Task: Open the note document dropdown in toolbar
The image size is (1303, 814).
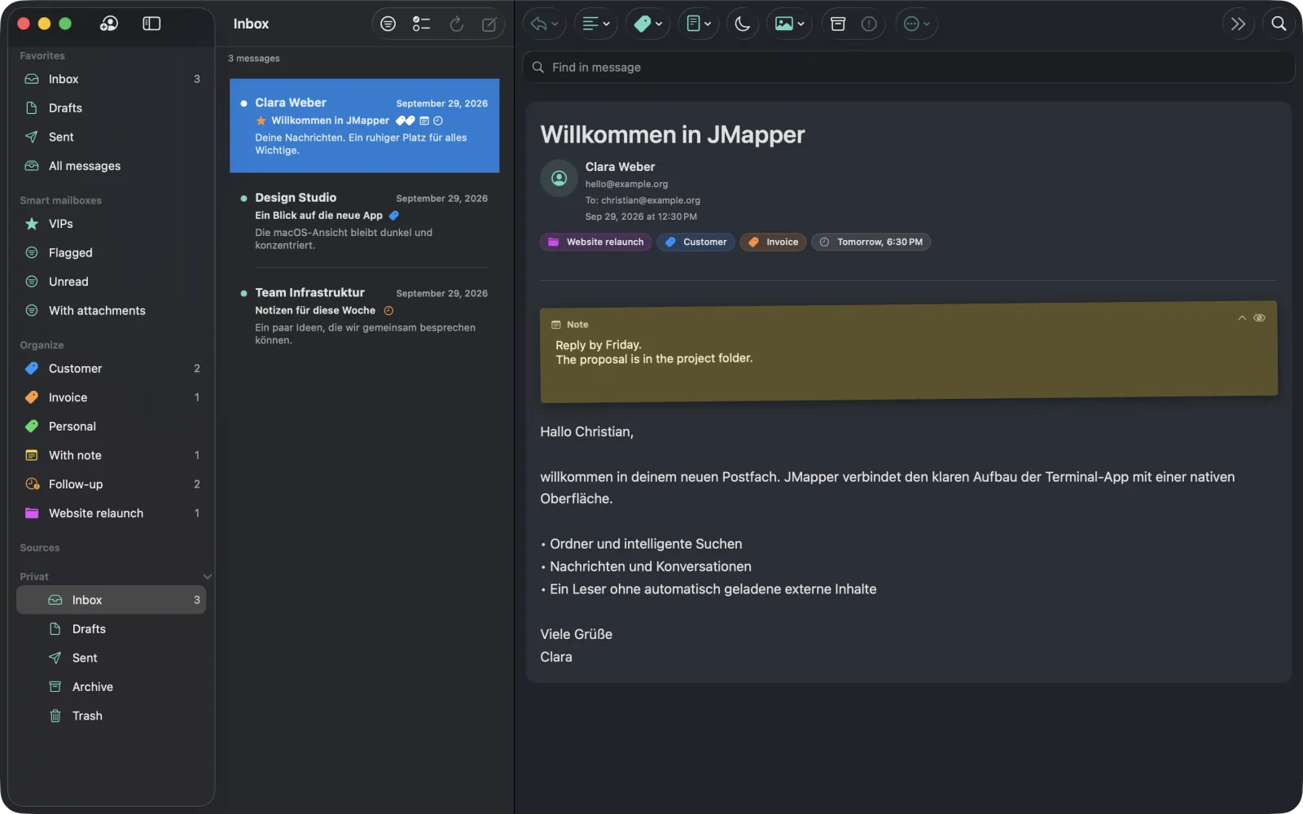Action: [699, 24]
